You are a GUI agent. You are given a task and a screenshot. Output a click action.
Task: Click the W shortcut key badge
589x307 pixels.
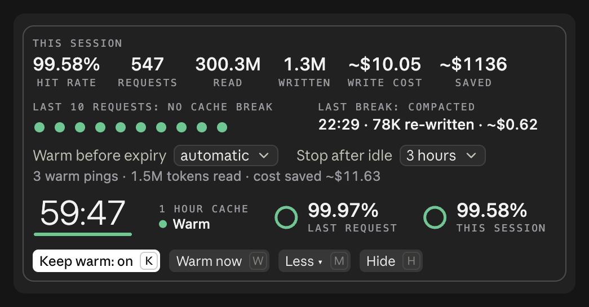tap(258, 261)
